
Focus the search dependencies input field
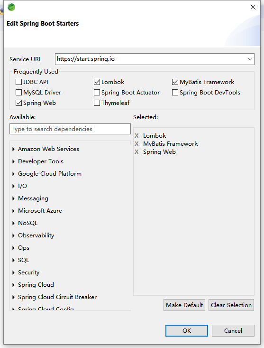point(70,129)
